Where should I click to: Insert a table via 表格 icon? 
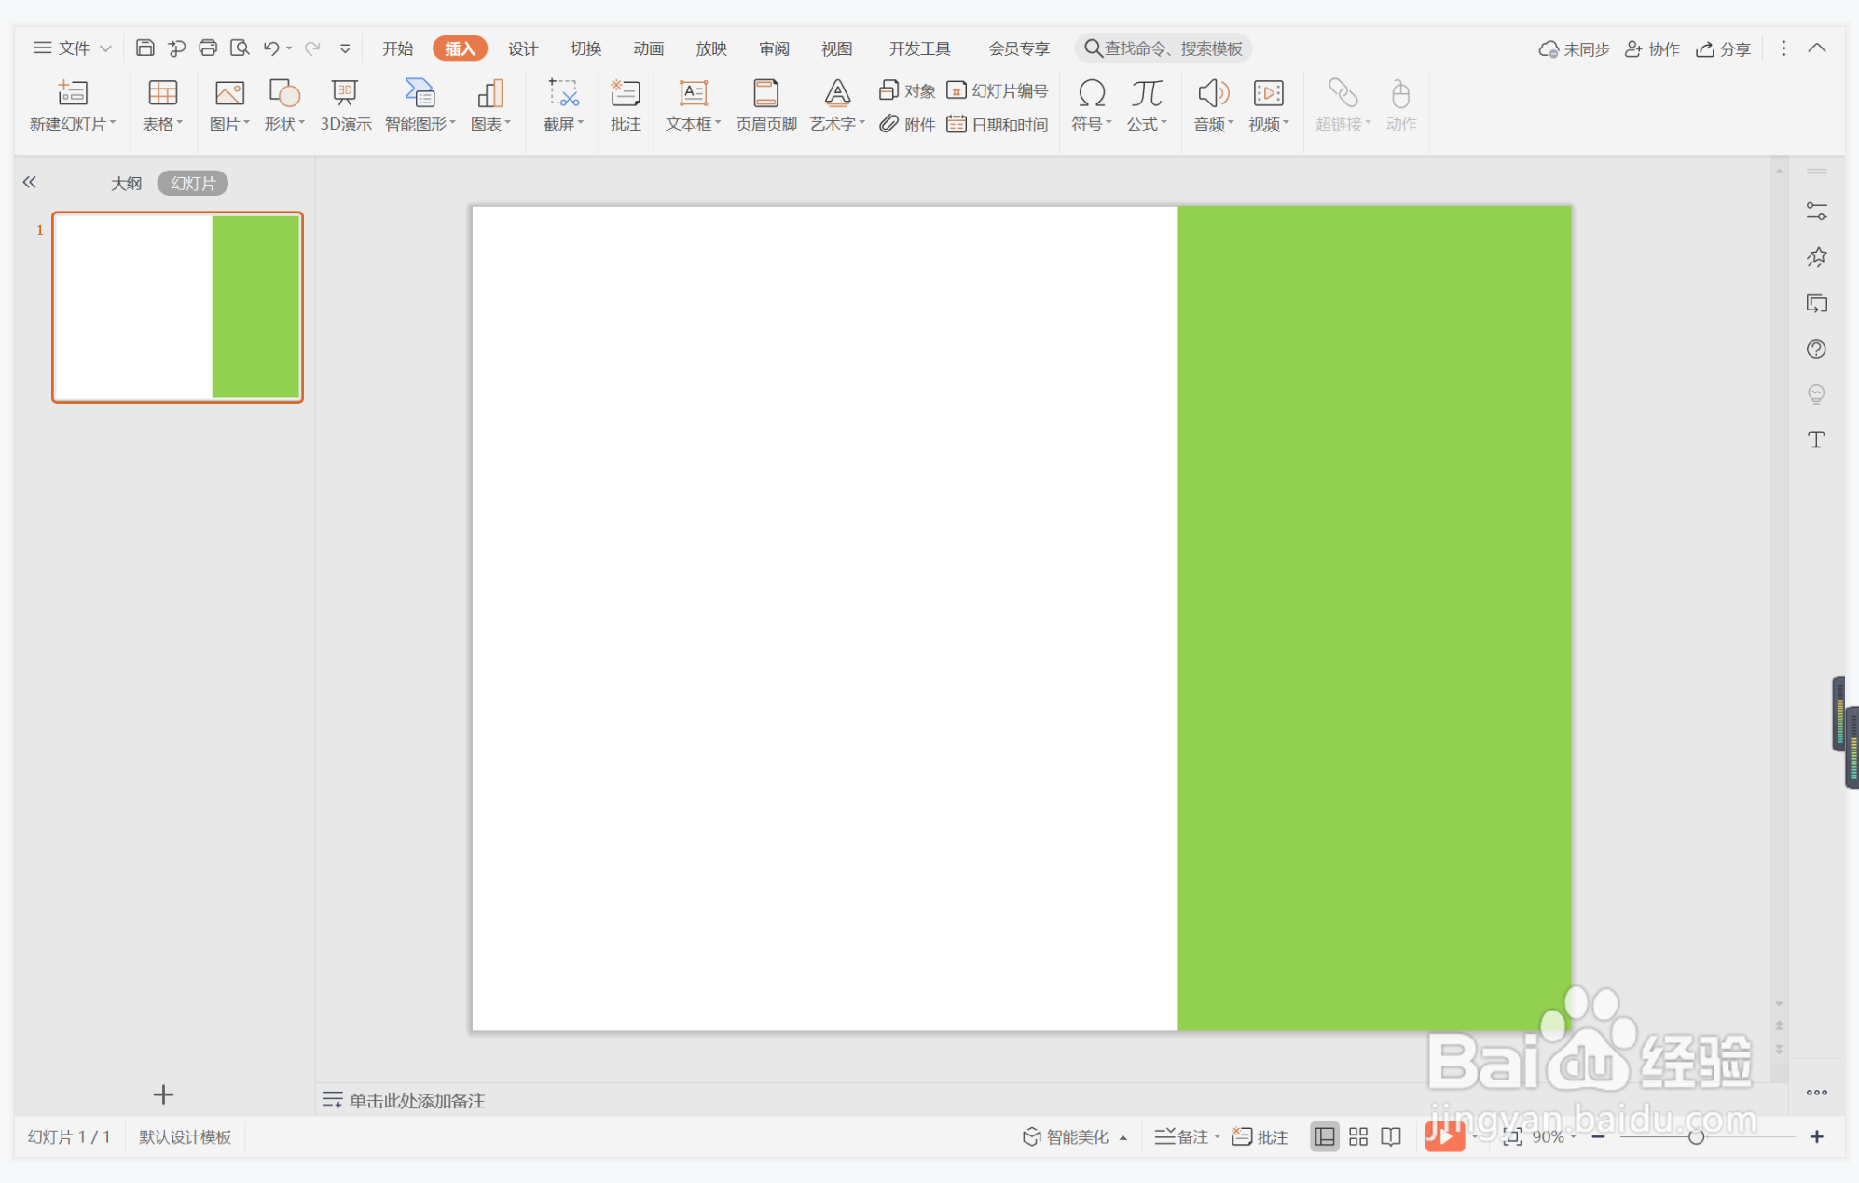tap(162, 93)
